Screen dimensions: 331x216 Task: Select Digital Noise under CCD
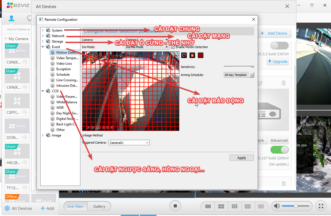pos(67,119)
